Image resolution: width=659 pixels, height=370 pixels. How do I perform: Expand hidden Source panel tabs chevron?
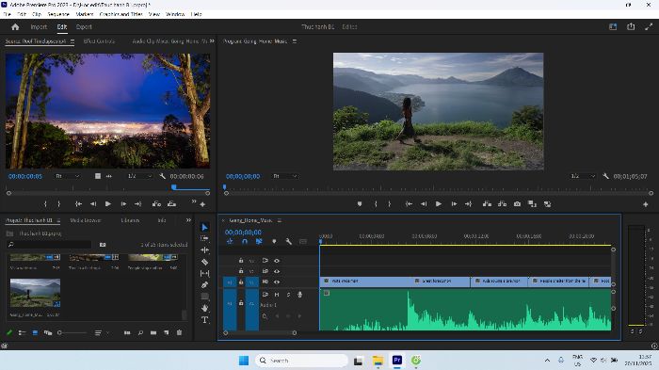(212, 41)
